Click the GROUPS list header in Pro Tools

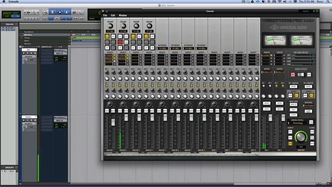point(9,167)
